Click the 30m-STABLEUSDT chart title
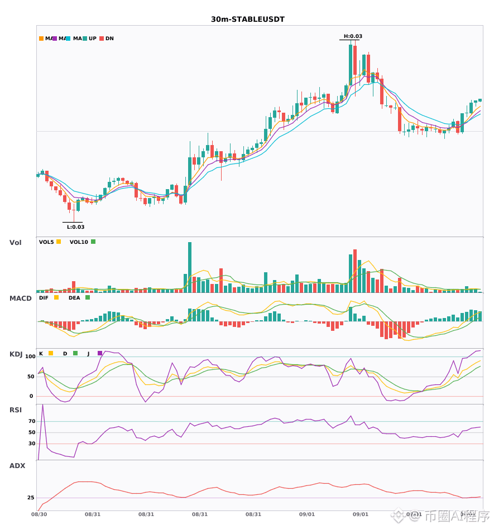Screen dimensions: 494x530 247,20
